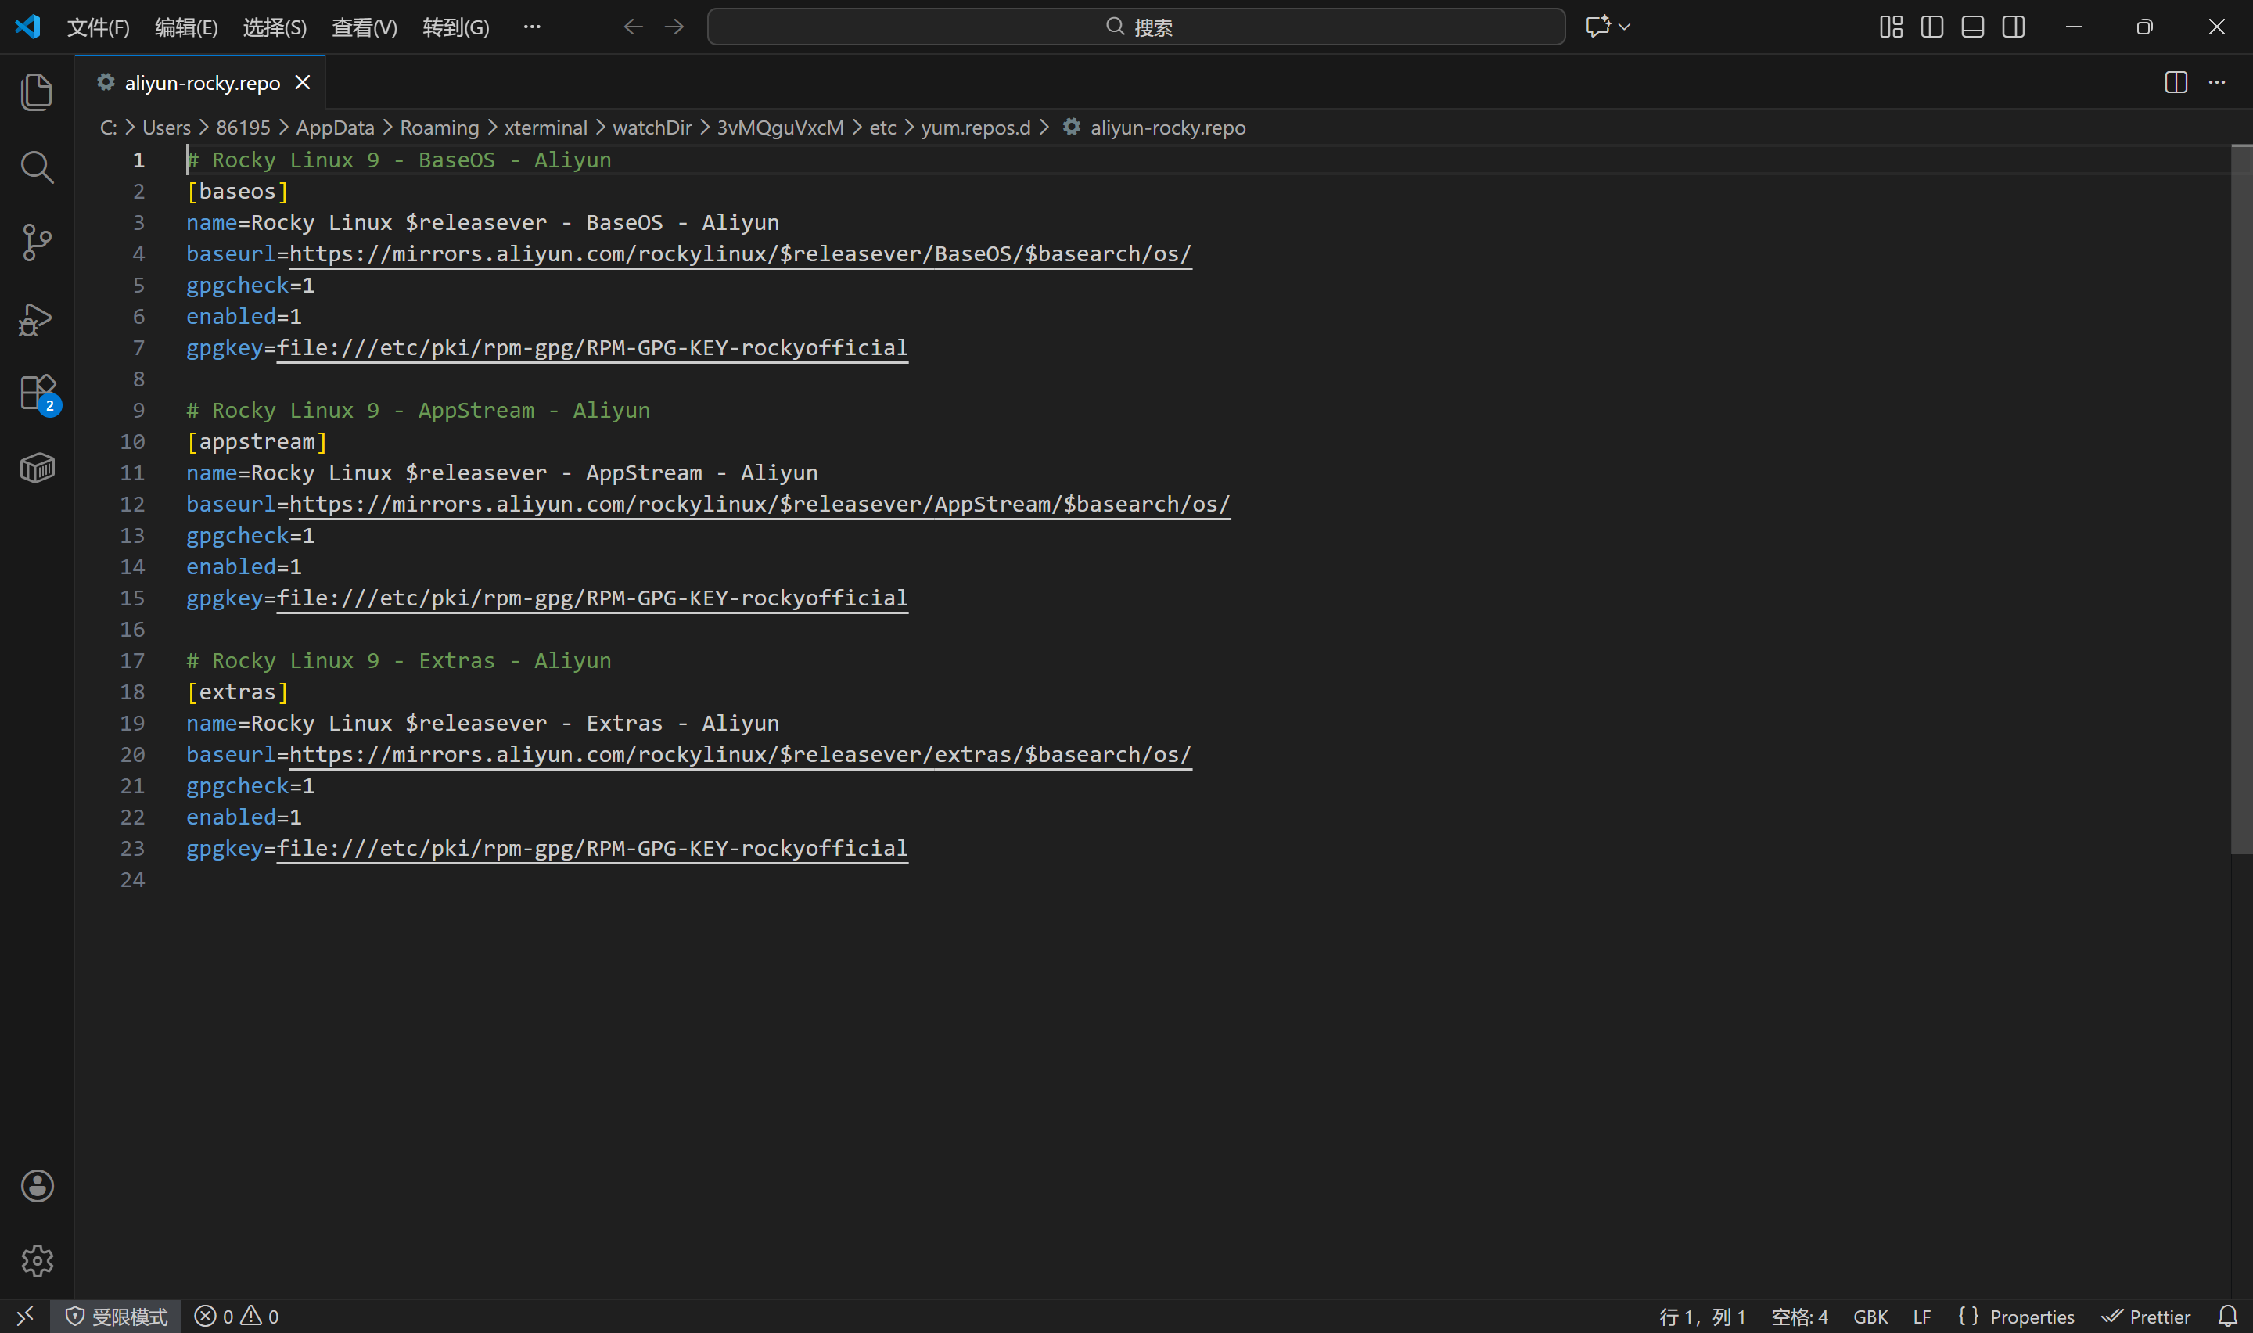This screenshot has height=1333, width=2253.
Task: Click the notifications bell in status bar
Action: coord(2226,1316)
